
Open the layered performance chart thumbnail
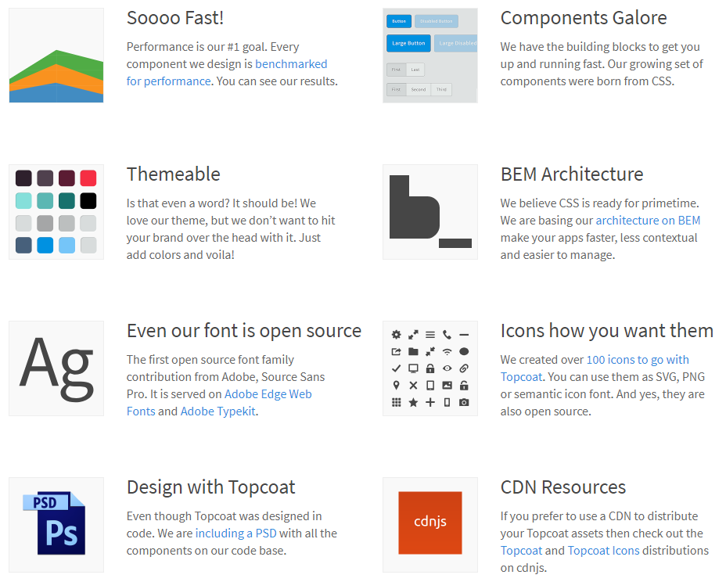pos(56,56)
